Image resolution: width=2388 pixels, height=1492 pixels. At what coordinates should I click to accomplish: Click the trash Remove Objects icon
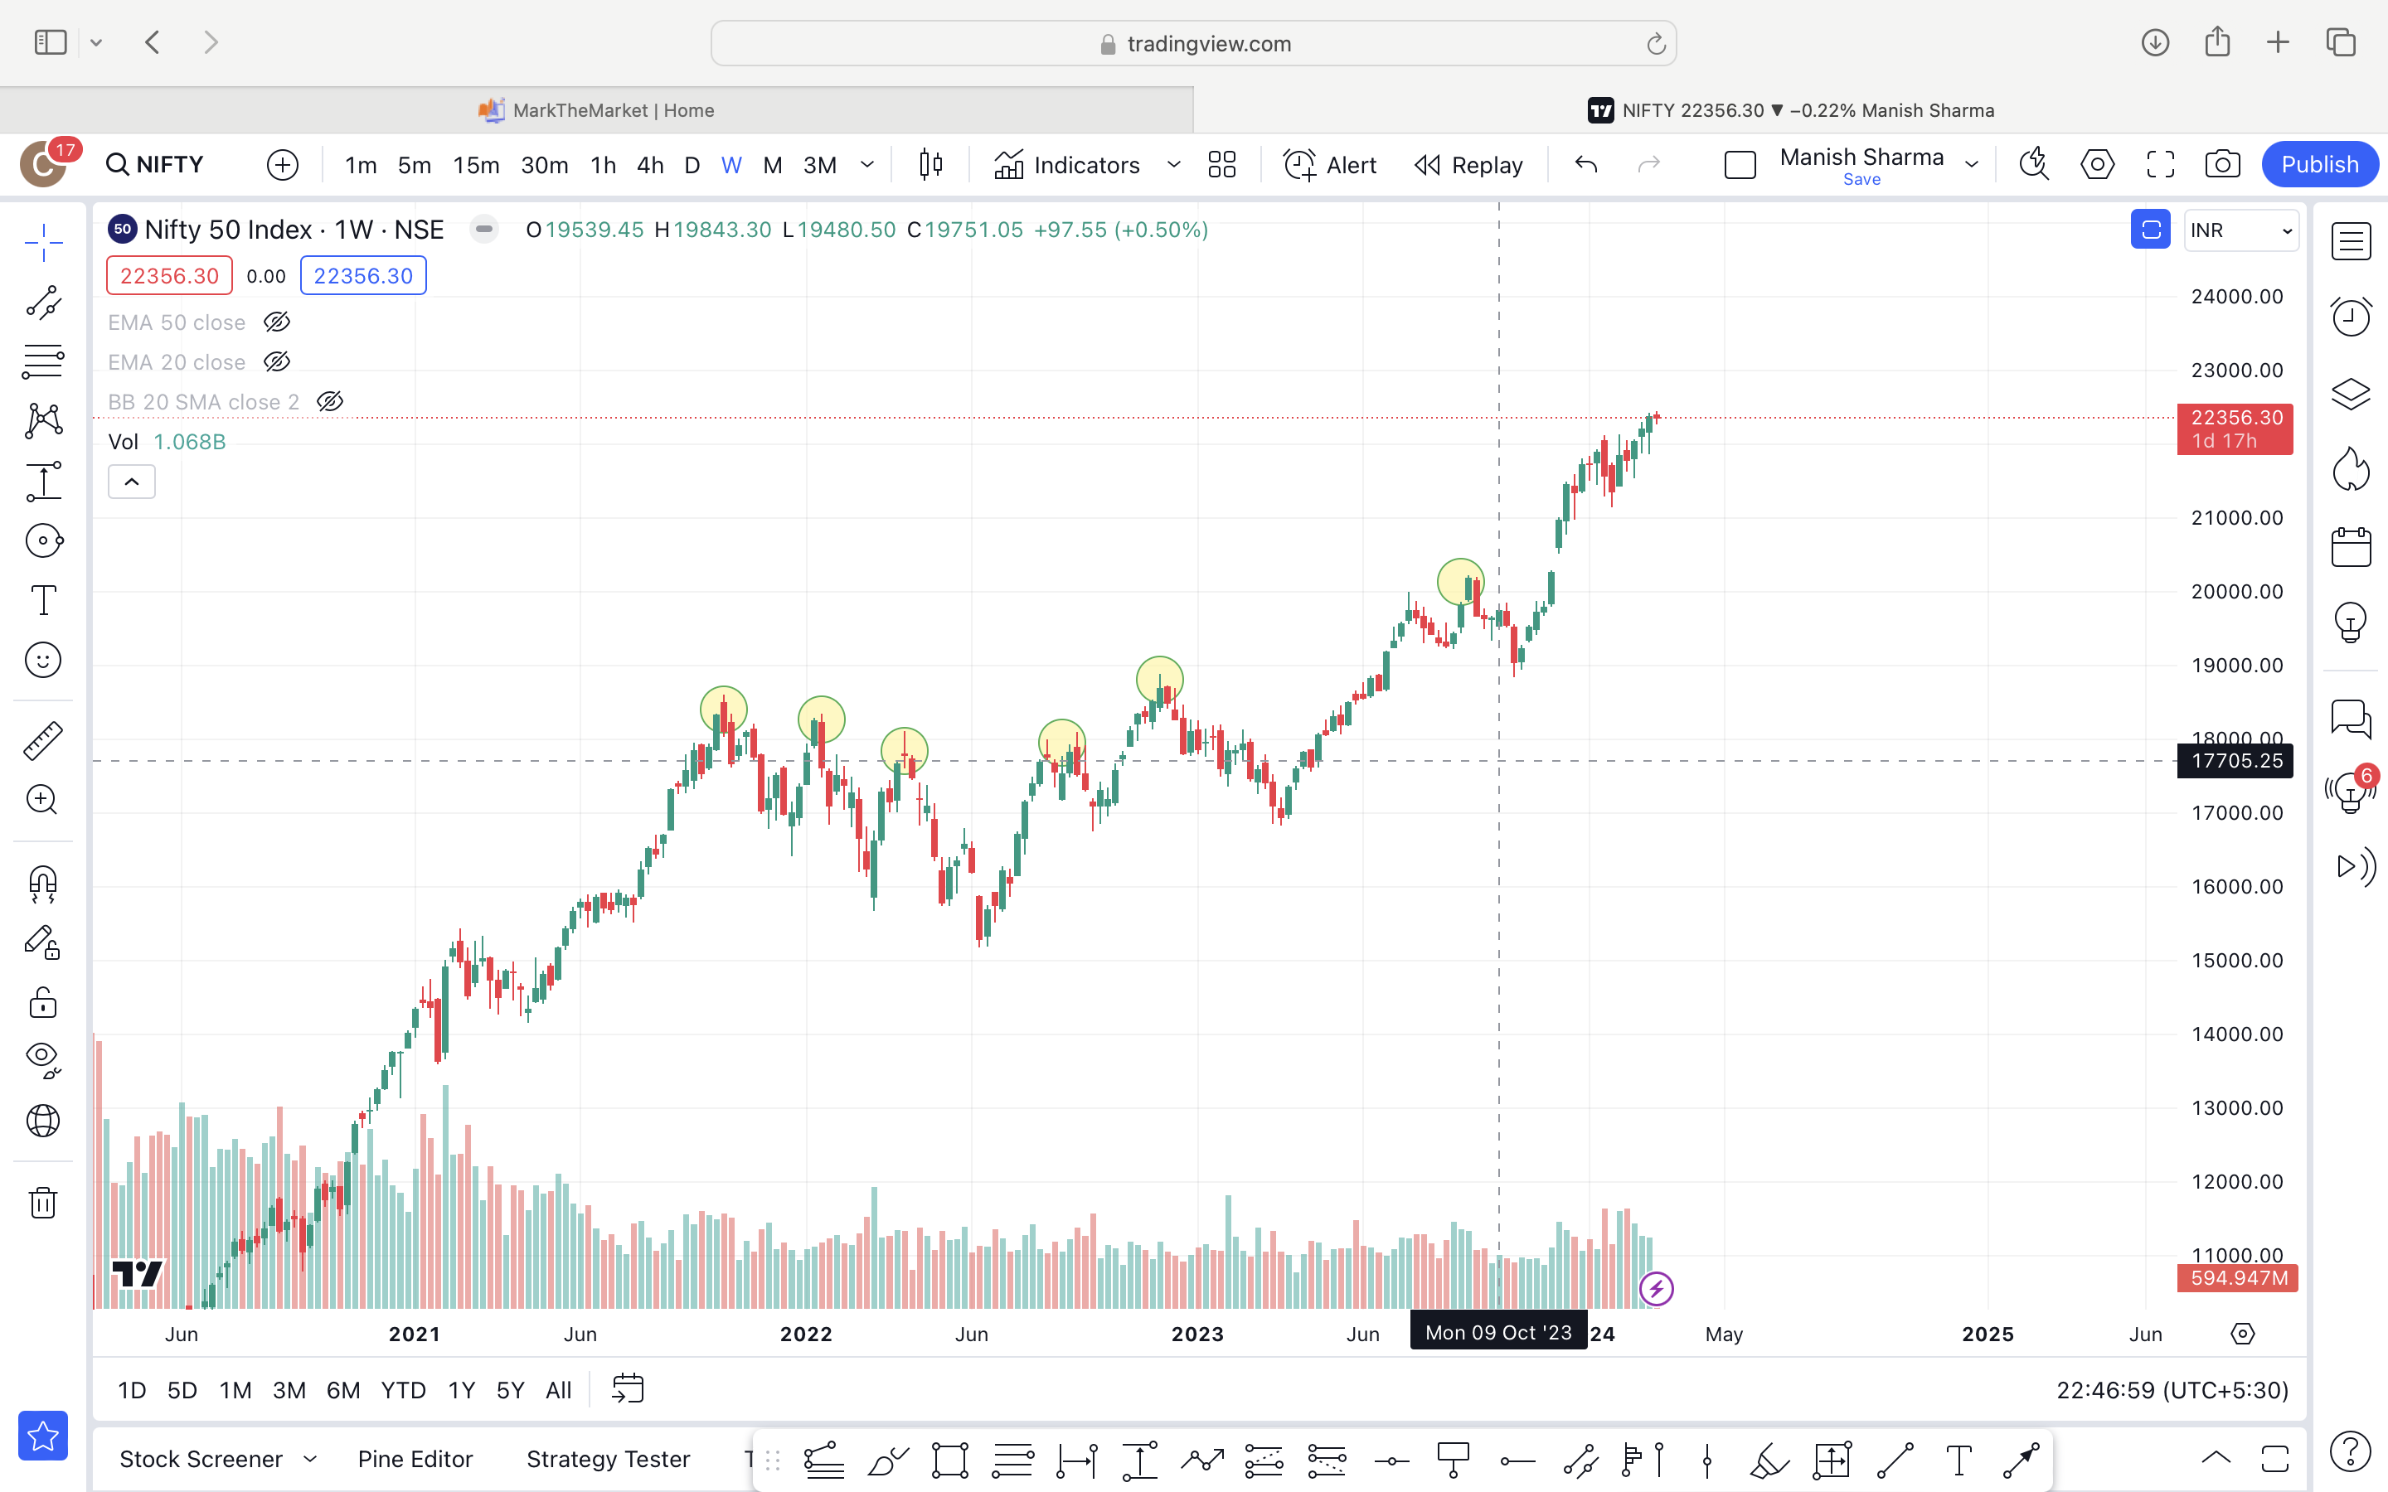[43, 1202]
